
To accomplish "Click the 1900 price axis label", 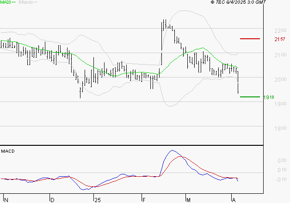I will pyautogui.click(x=280, y=104).
